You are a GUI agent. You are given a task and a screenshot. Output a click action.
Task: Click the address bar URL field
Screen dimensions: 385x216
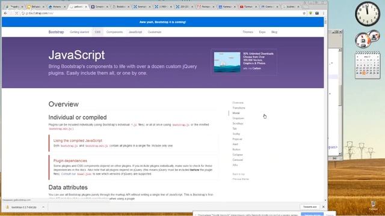pyautogui.click(x=162, y=13)
